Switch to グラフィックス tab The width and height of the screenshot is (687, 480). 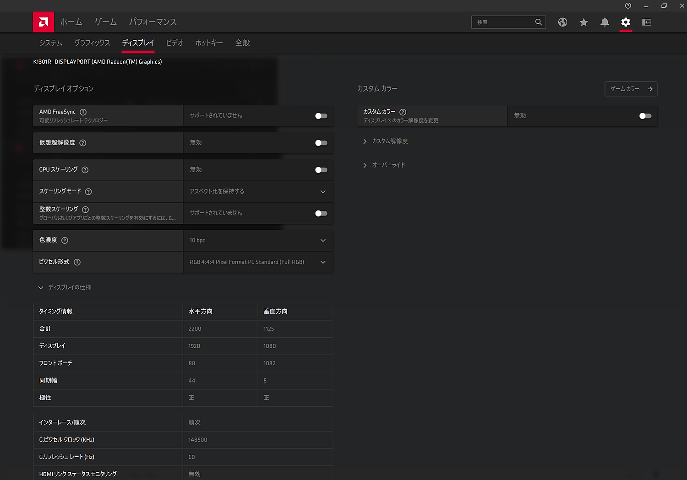[92, 43]
